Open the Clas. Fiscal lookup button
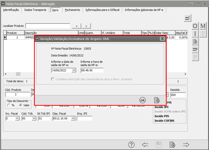Screen dimensions: 209x150 pyautogui.click(x=73, y=118)
